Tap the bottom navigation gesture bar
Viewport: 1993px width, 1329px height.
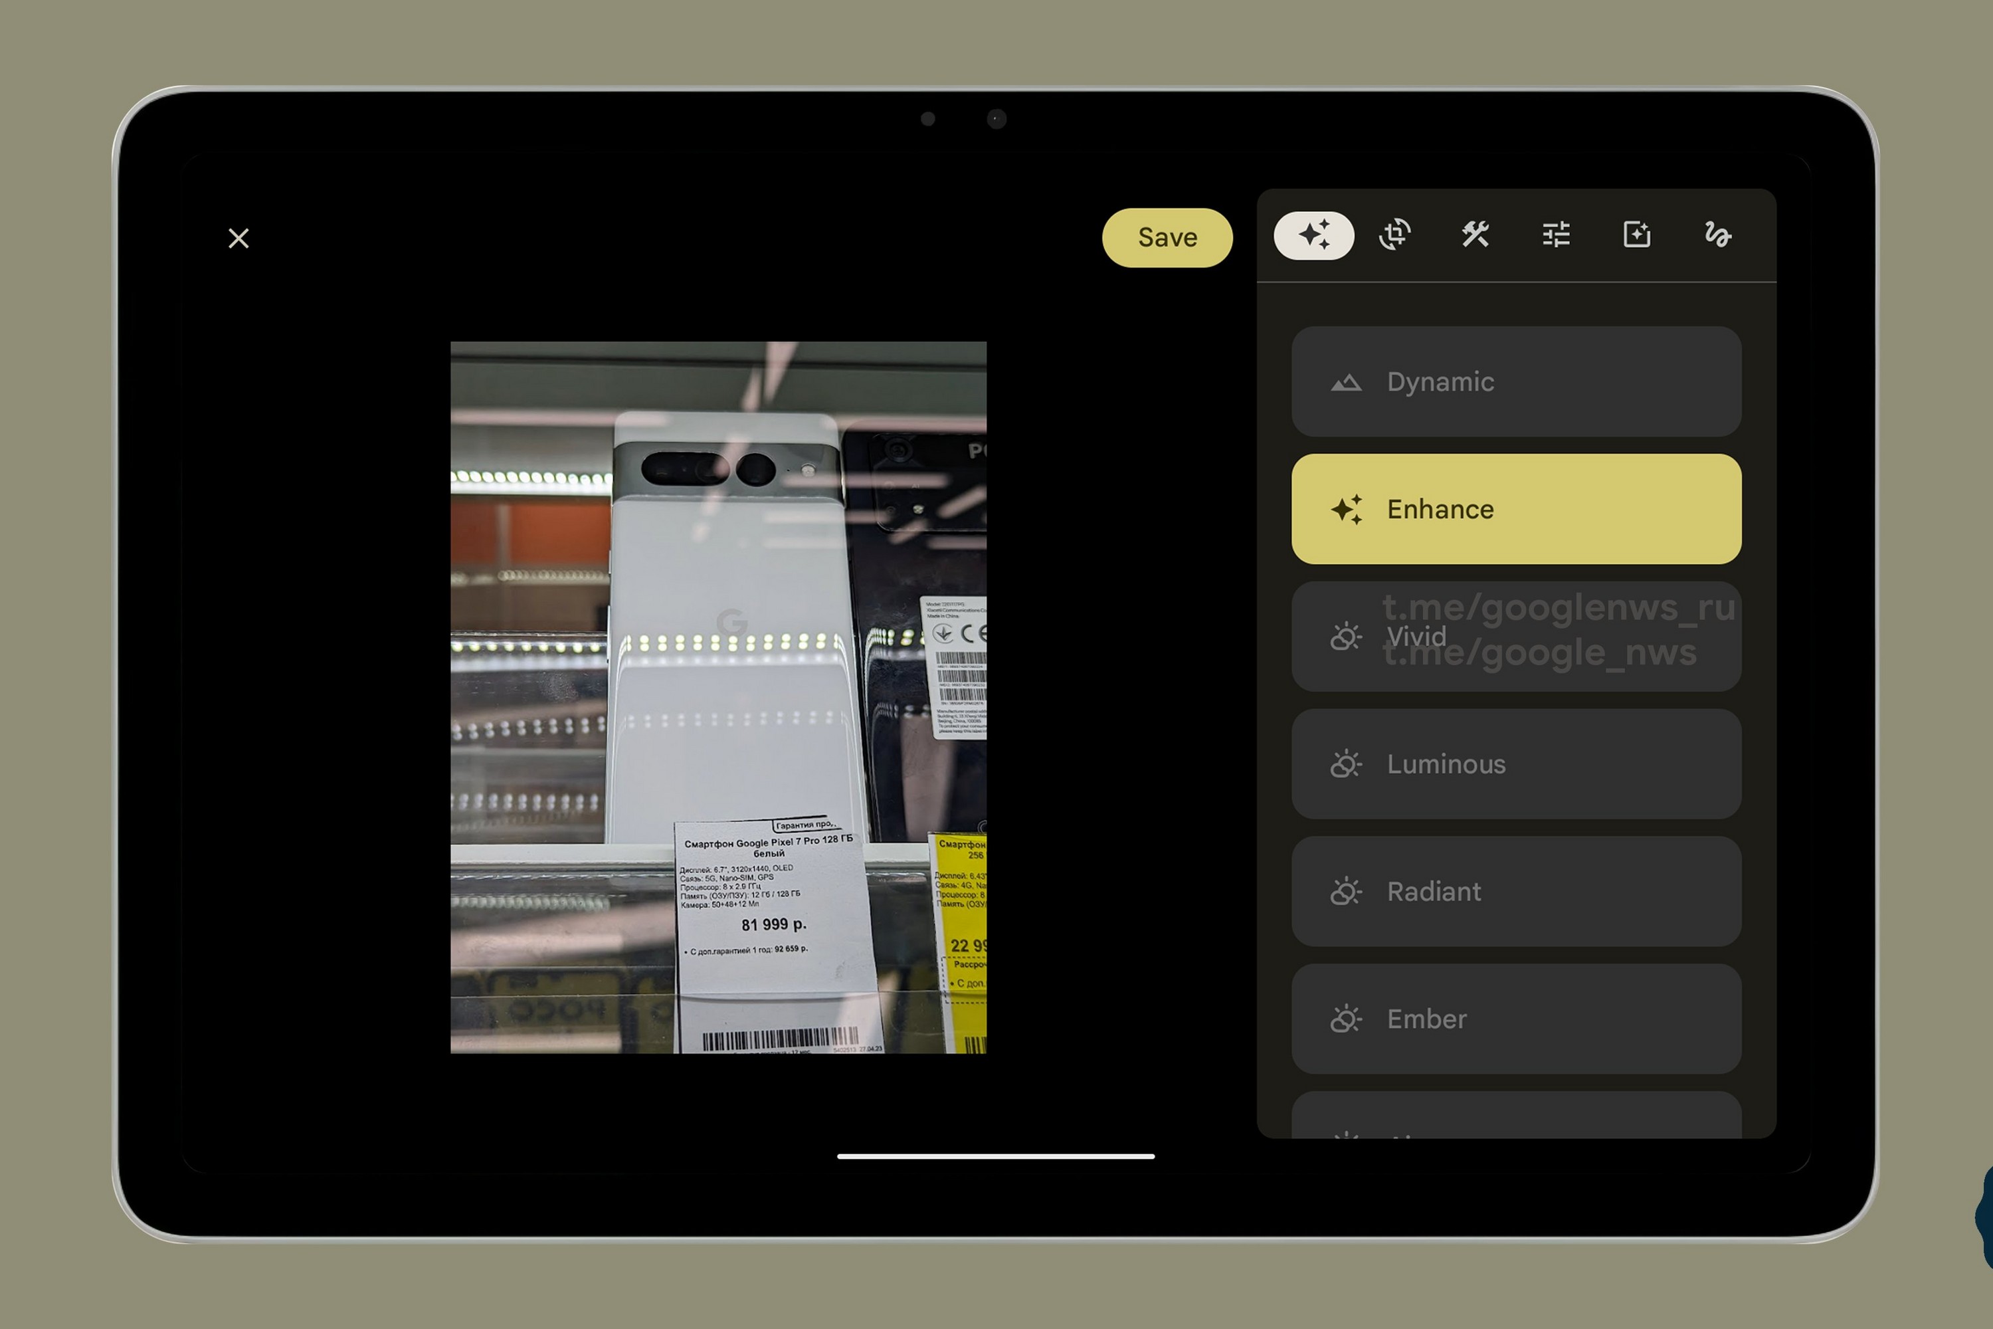coord(995,1156)
